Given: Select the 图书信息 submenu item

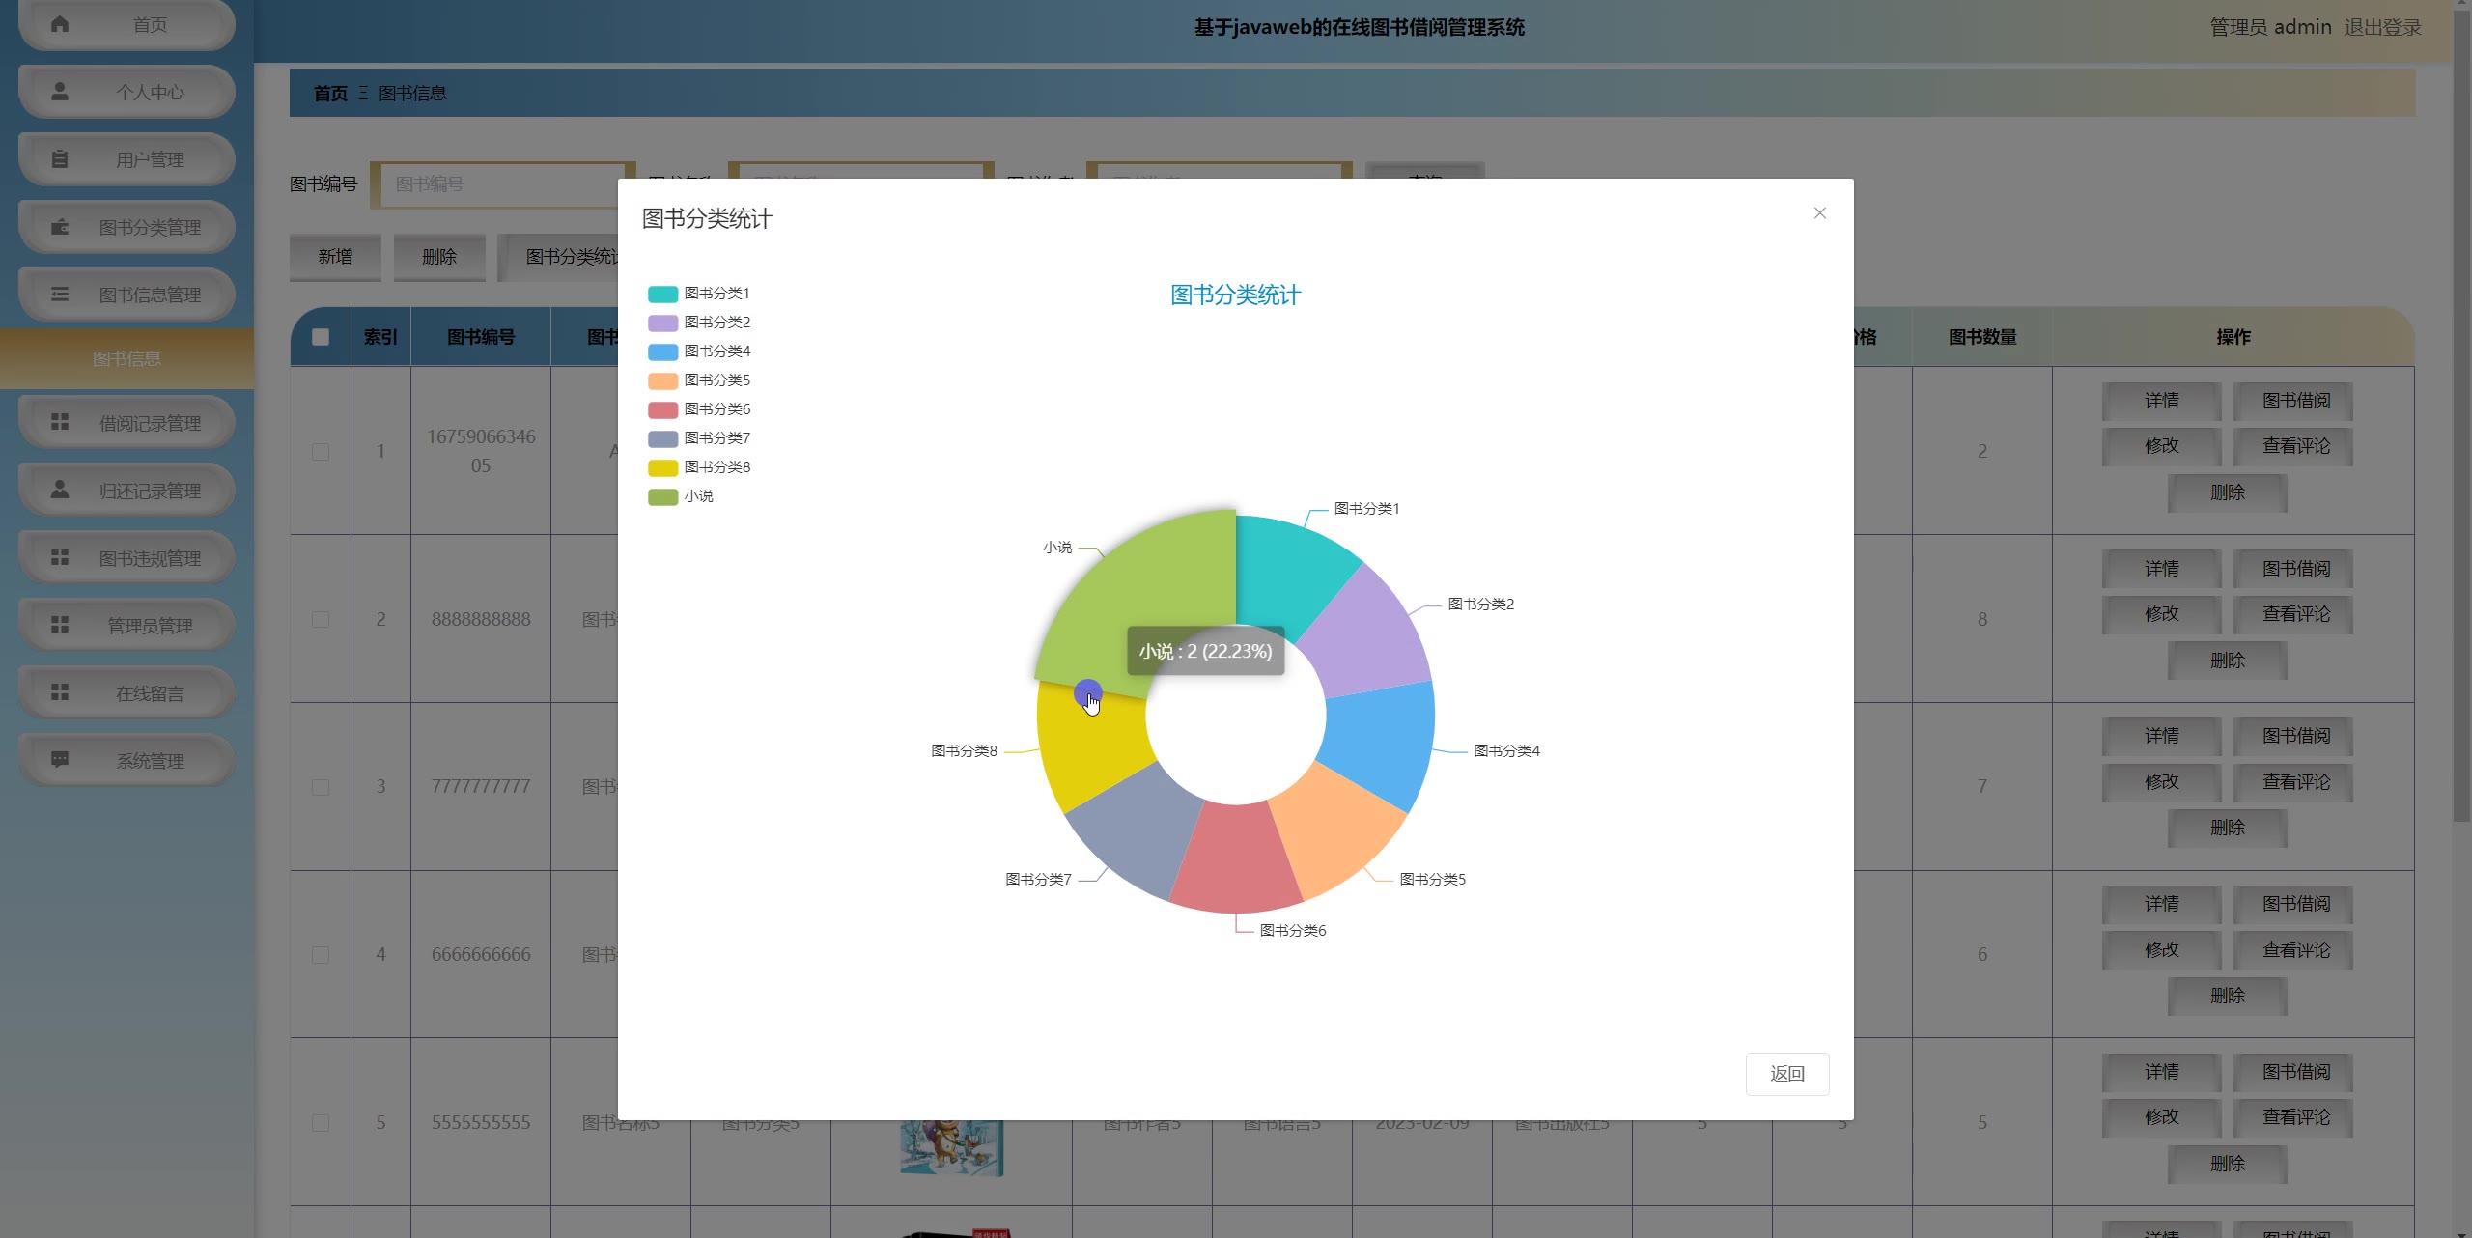Looking at the screenshot, I should click(x=126, y=359).
